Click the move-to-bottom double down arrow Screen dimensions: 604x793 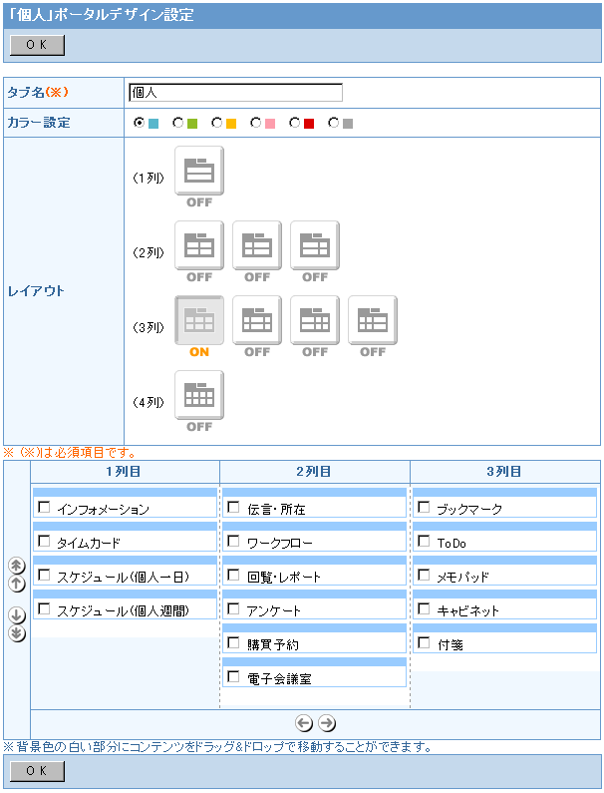click(17, 633)
